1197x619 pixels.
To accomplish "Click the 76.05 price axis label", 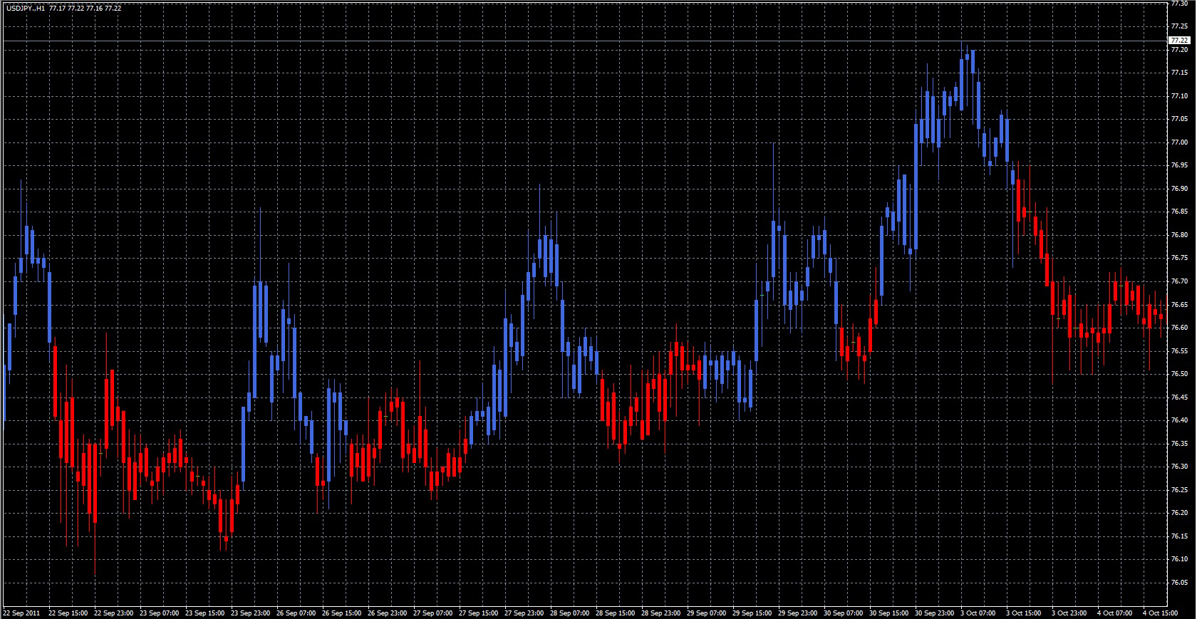I will tap(1178, 582).
